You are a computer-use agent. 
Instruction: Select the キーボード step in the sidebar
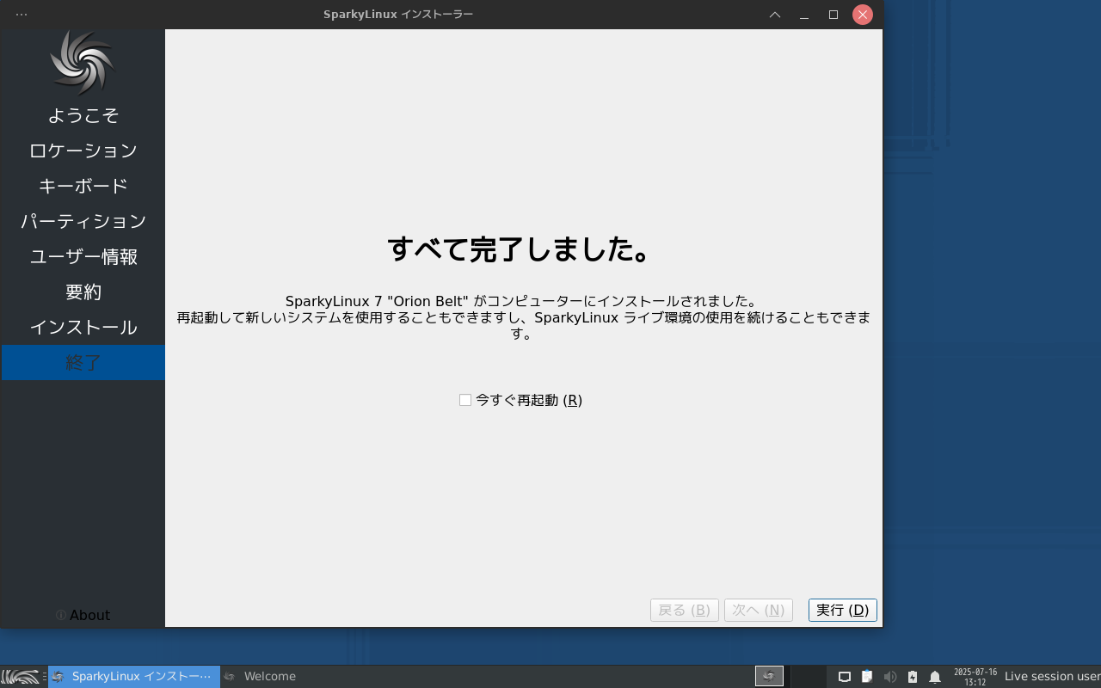(83, 186)
